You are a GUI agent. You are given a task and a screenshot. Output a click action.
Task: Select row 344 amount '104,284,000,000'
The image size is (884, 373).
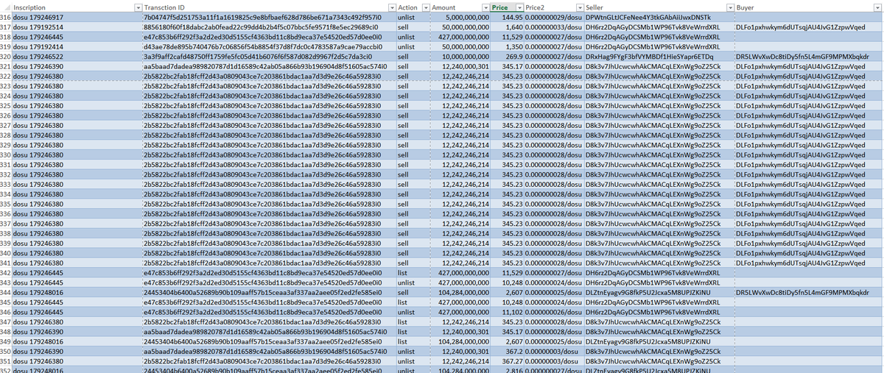460,292
